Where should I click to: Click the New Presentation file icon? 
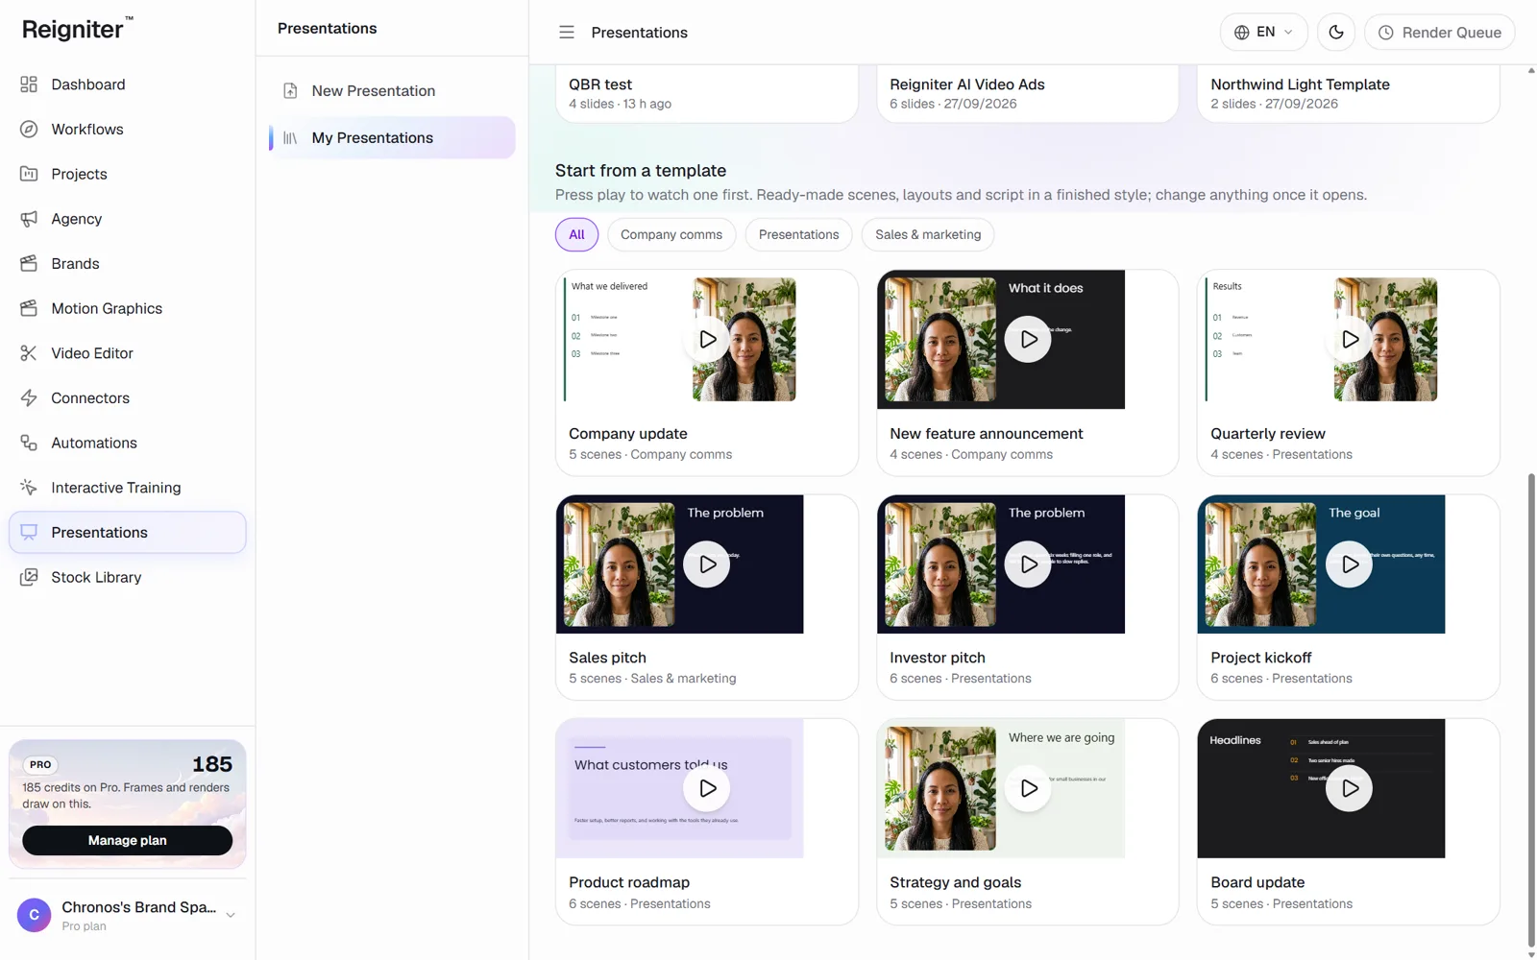click(x=290, y=91)
